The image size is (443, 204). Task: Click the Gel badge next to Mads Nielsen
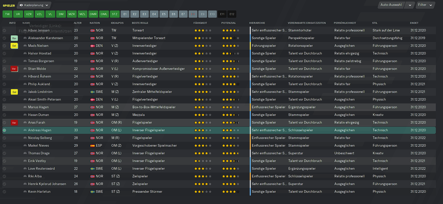[x=14, y=46]
